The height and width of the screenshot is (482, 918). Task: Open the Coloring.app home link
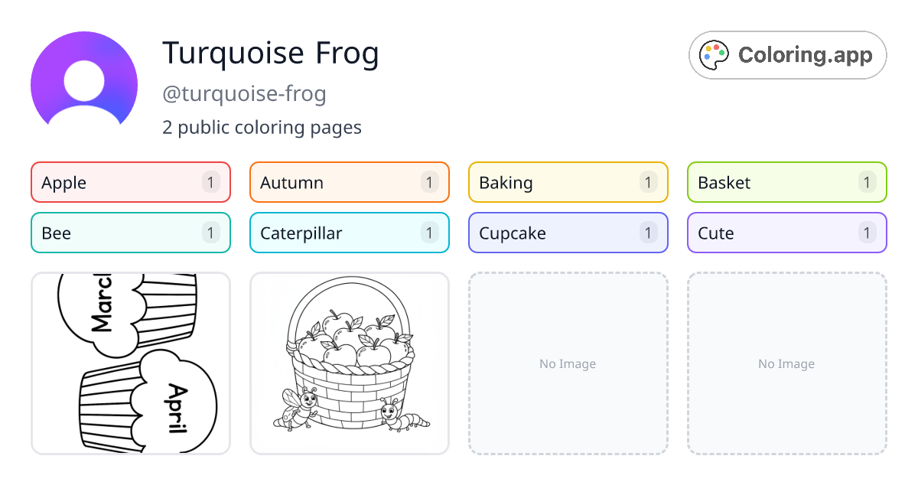(787, 54)
